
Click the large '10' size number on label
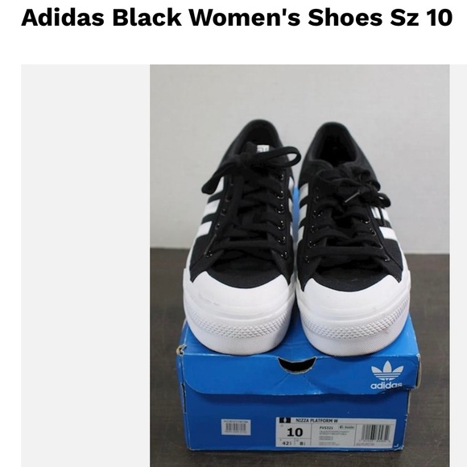(x=295, y=432)
